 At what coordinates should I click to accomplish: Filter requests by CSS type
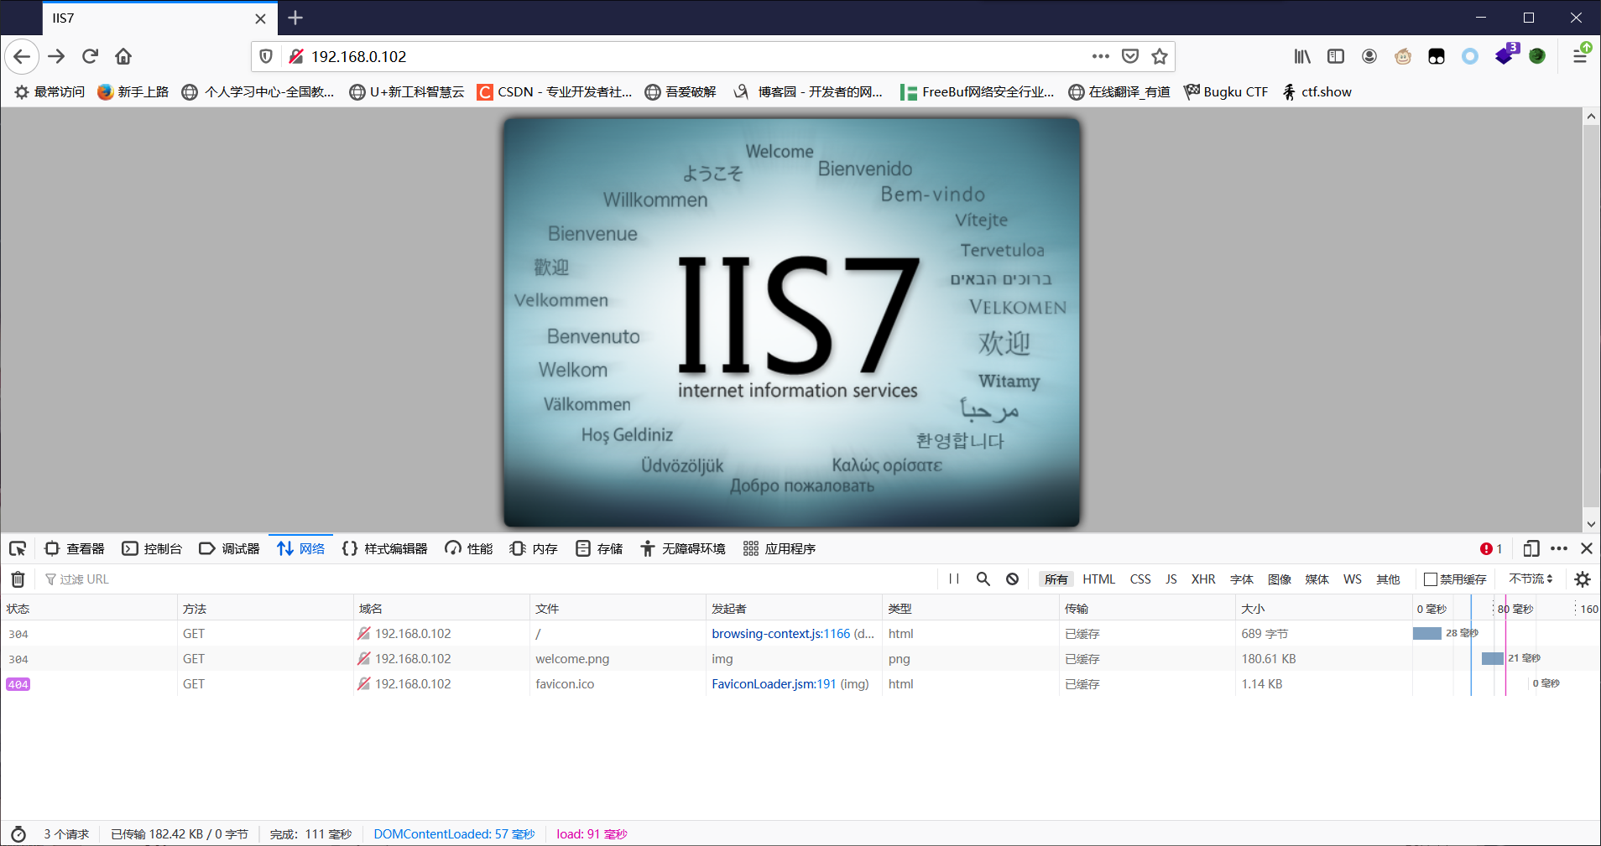tap(1140, 579)
